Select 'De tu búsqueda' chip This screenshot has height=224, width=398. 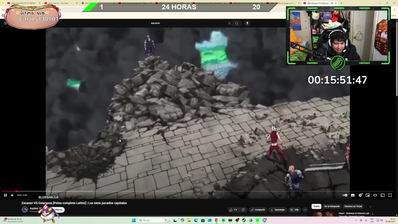(332, 206)
